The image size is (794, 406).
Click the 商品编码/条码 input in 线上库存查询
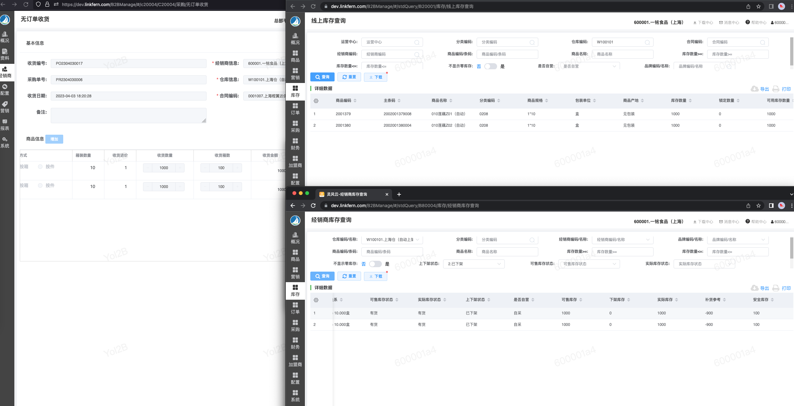click(507, 54)
